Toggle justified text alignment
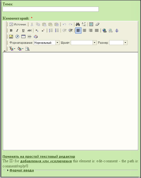The height and width of the screenshot is (178, 141). point(97,31)
